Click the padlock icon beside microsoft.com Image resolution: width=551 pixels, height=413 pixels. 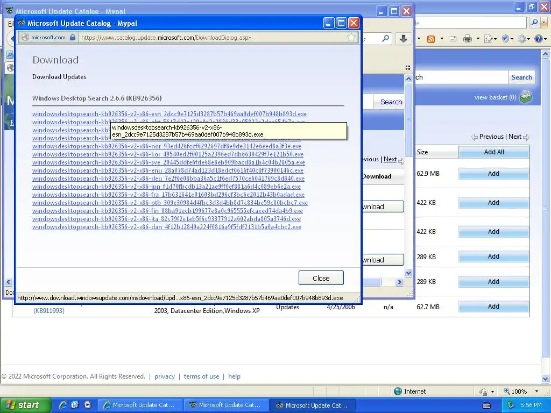tap(73, 37)
